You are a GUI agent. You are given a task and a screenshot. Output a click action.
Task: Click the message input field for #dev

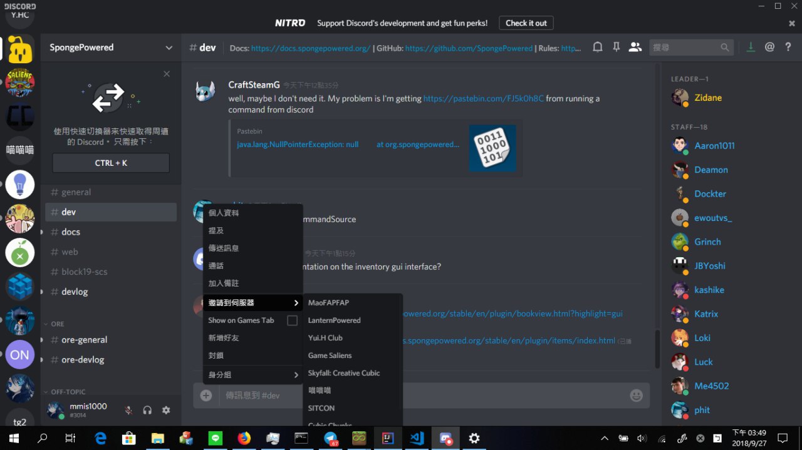click(420, 396)
